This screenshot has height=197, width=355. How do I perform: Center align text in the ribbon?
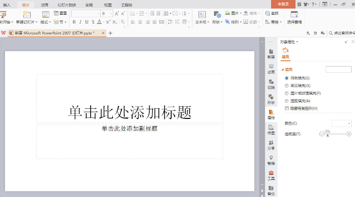(x=140, y=22)
